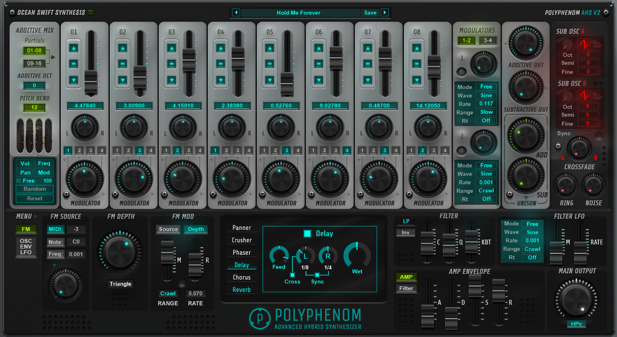Toggle modulator 3 on partial 07
Image resolution: width=617 pixels, height=337 pixels.
coord(384,150)
